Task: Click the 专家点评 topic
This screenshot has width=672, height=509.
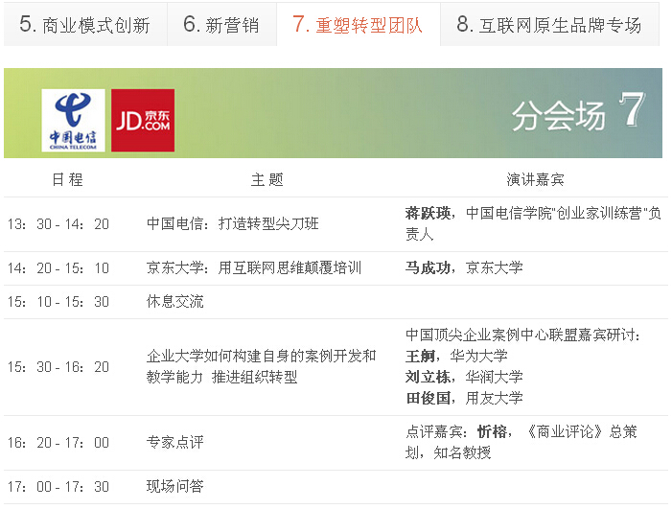Action: tap(174, 442)
